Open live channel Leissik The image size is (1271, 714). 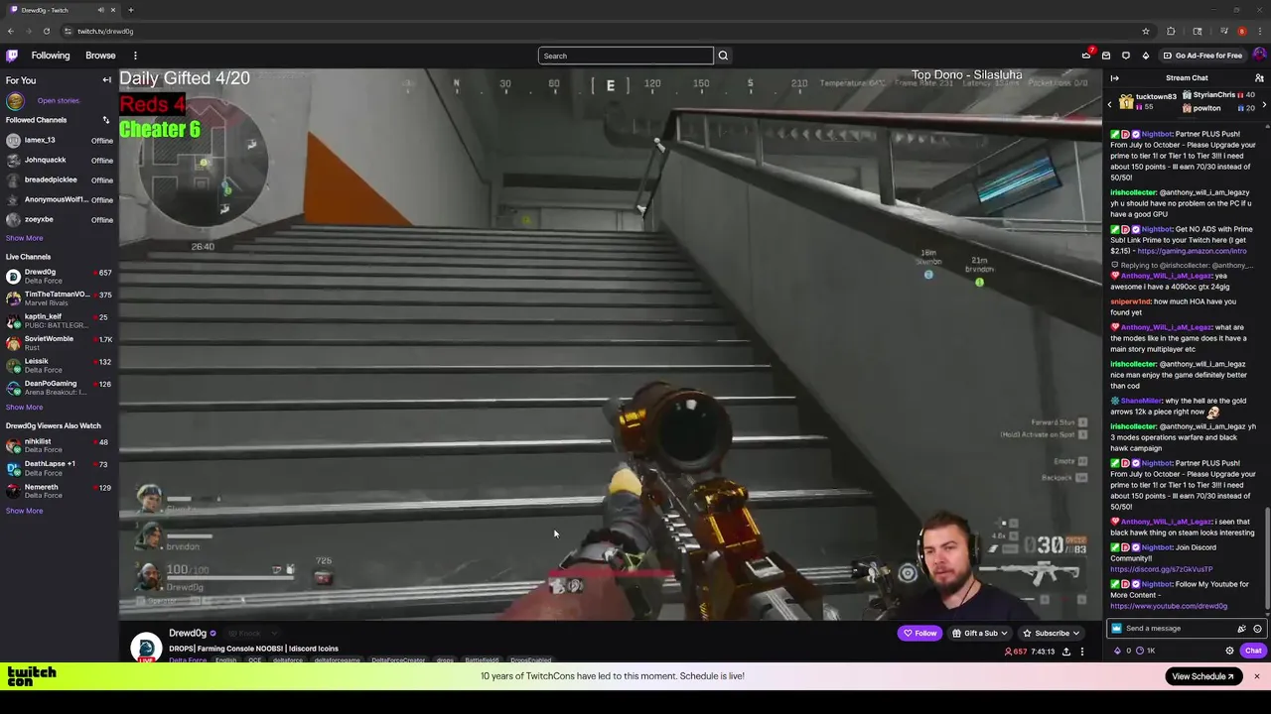pos(59,365)
